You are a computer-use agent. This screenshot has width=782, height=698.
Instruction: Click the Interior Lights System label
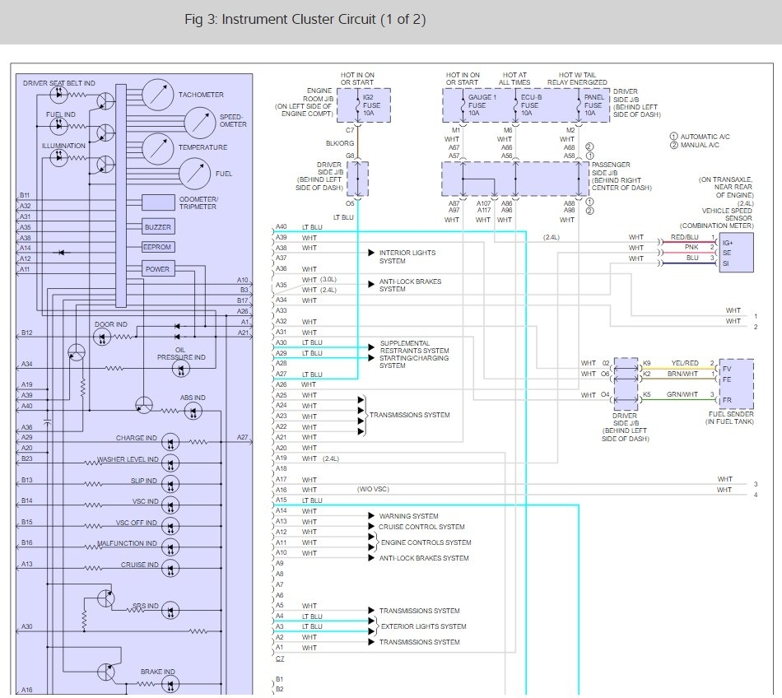pos(407,257)
